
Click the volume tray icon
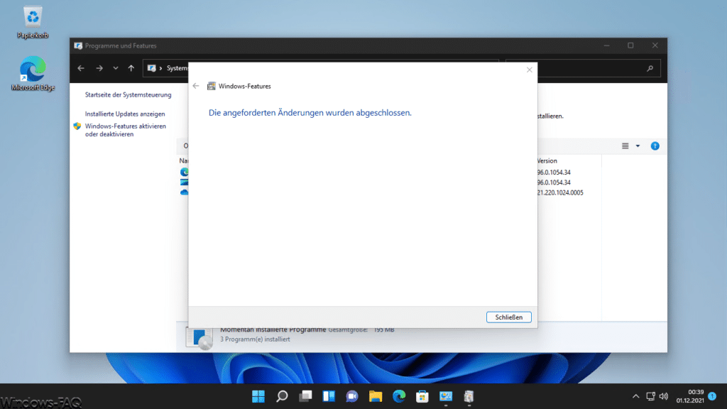click(x=664, y=396)
